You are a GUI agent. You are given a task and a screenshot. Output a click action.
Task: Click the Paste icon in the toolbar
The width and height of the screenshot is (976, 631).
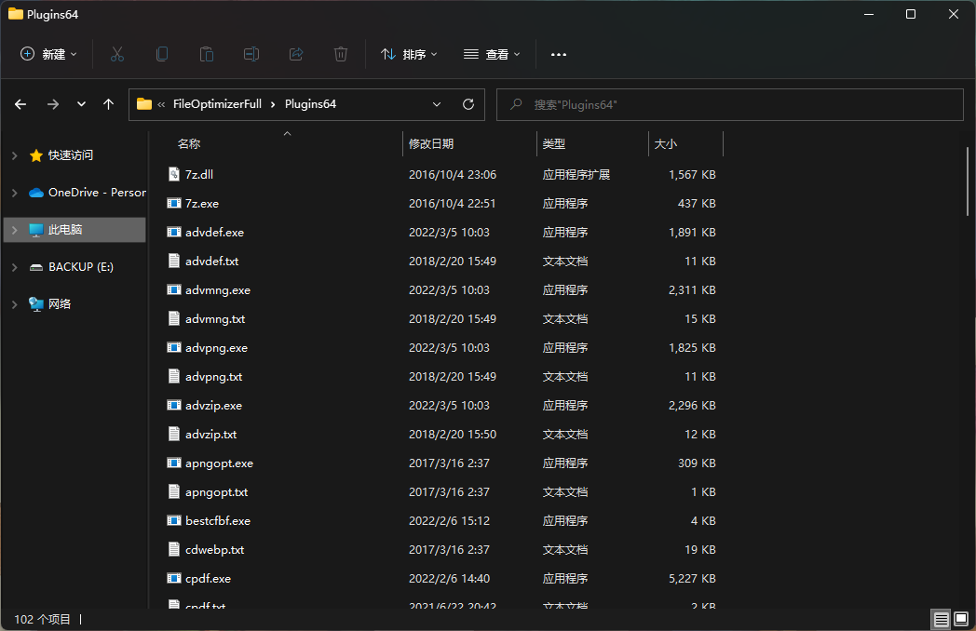pyautogui.click(x=206, y=54)
